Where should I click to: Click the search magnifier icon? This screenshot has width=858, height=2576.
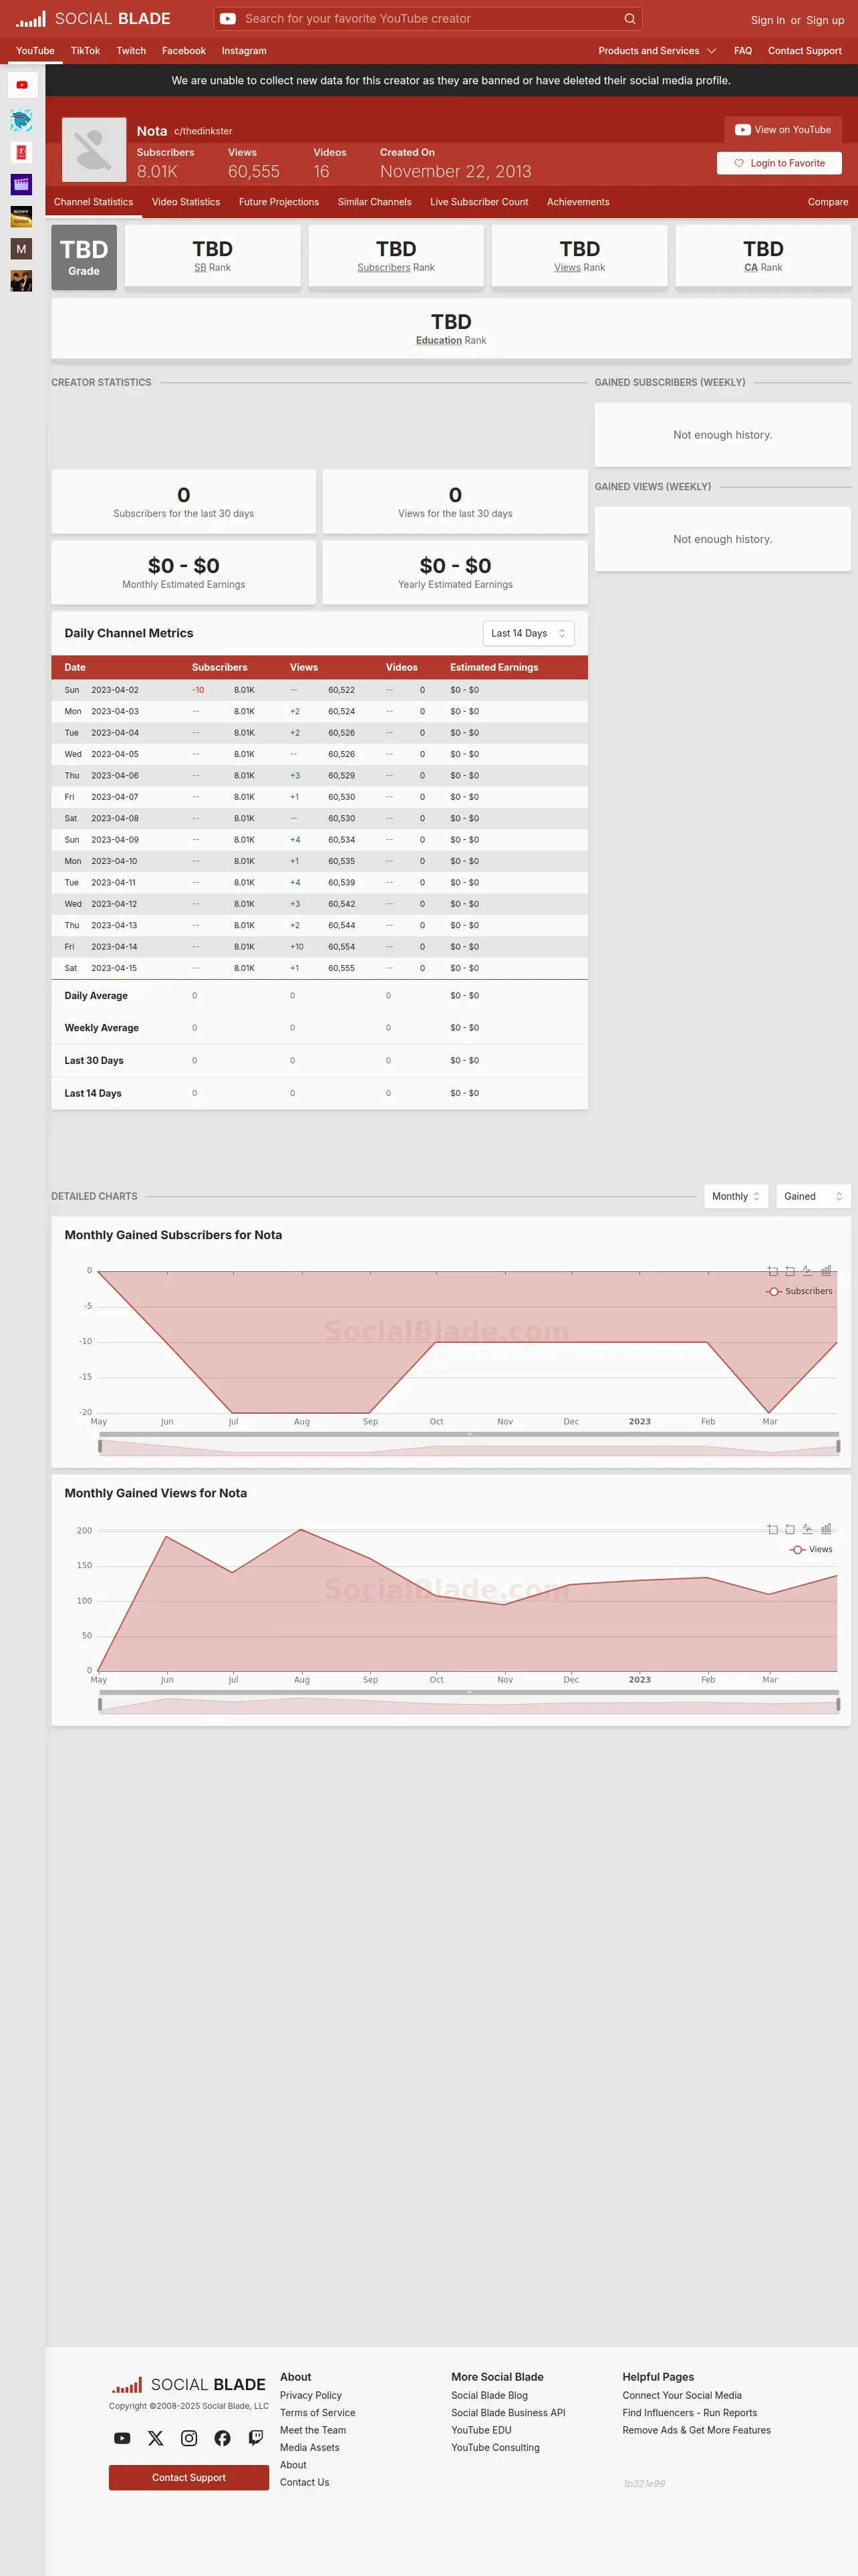click(x=629, y=19)
